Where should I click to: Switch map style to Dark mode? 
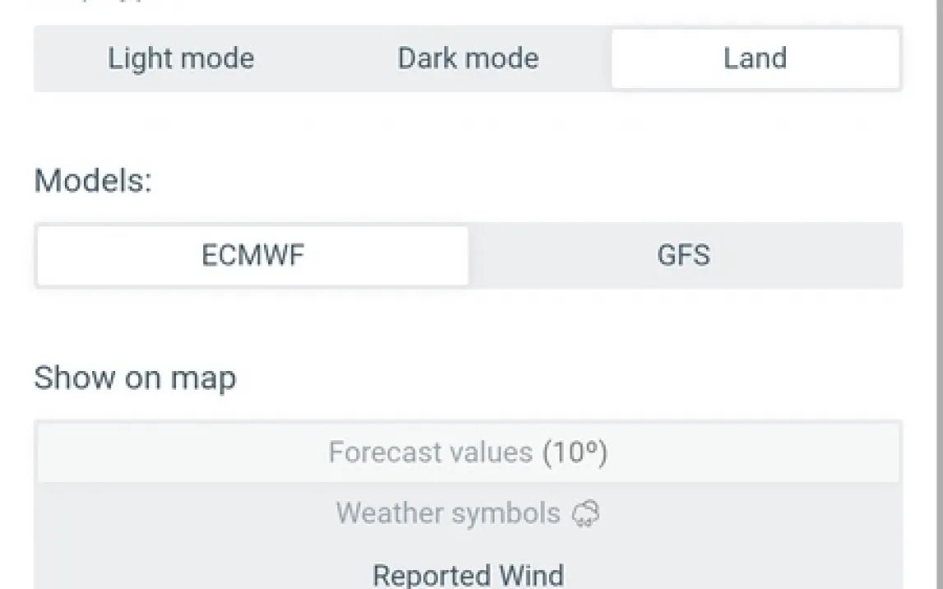[x=468, y=58]
